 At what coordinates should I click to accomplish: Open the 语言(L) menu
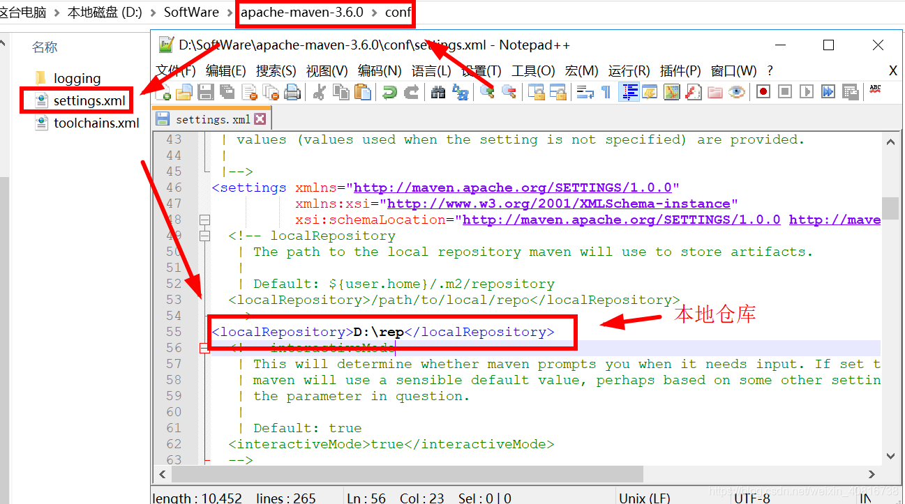tap(431, 71)
